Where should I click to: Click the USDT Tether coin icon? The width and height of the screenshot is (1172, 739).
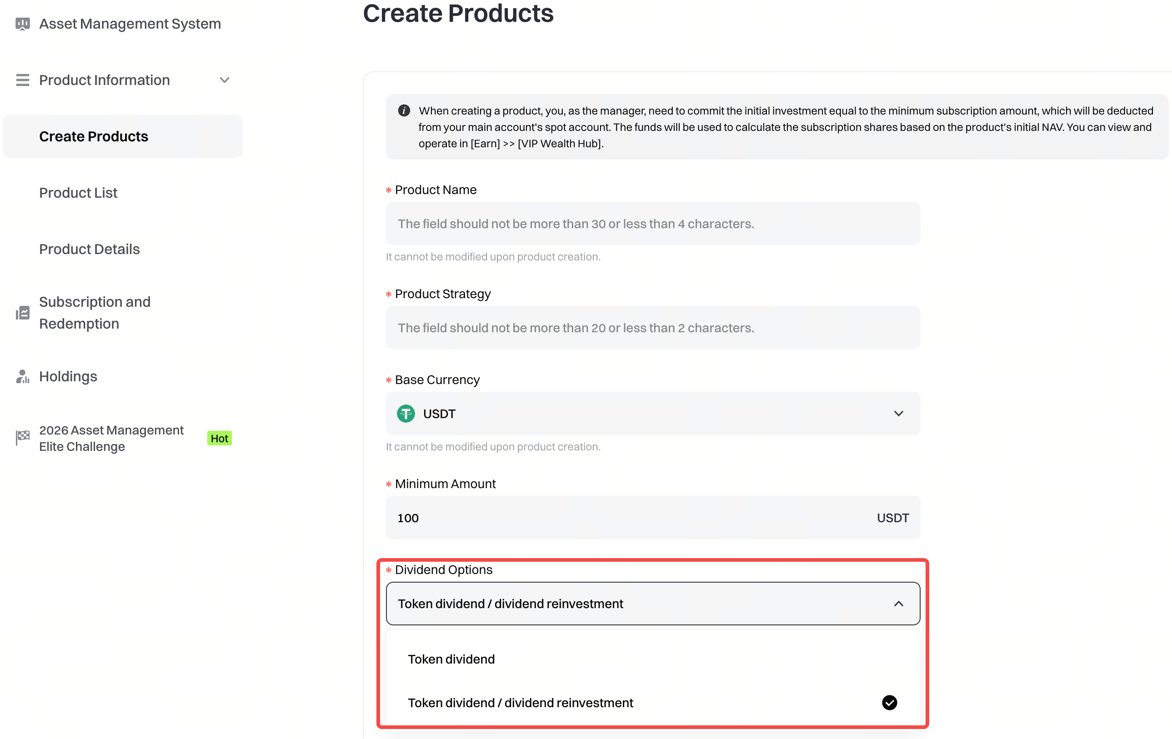tap(406, 414)
